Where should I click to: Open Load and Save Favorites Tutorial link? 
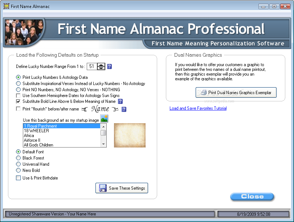pos(198,108)
